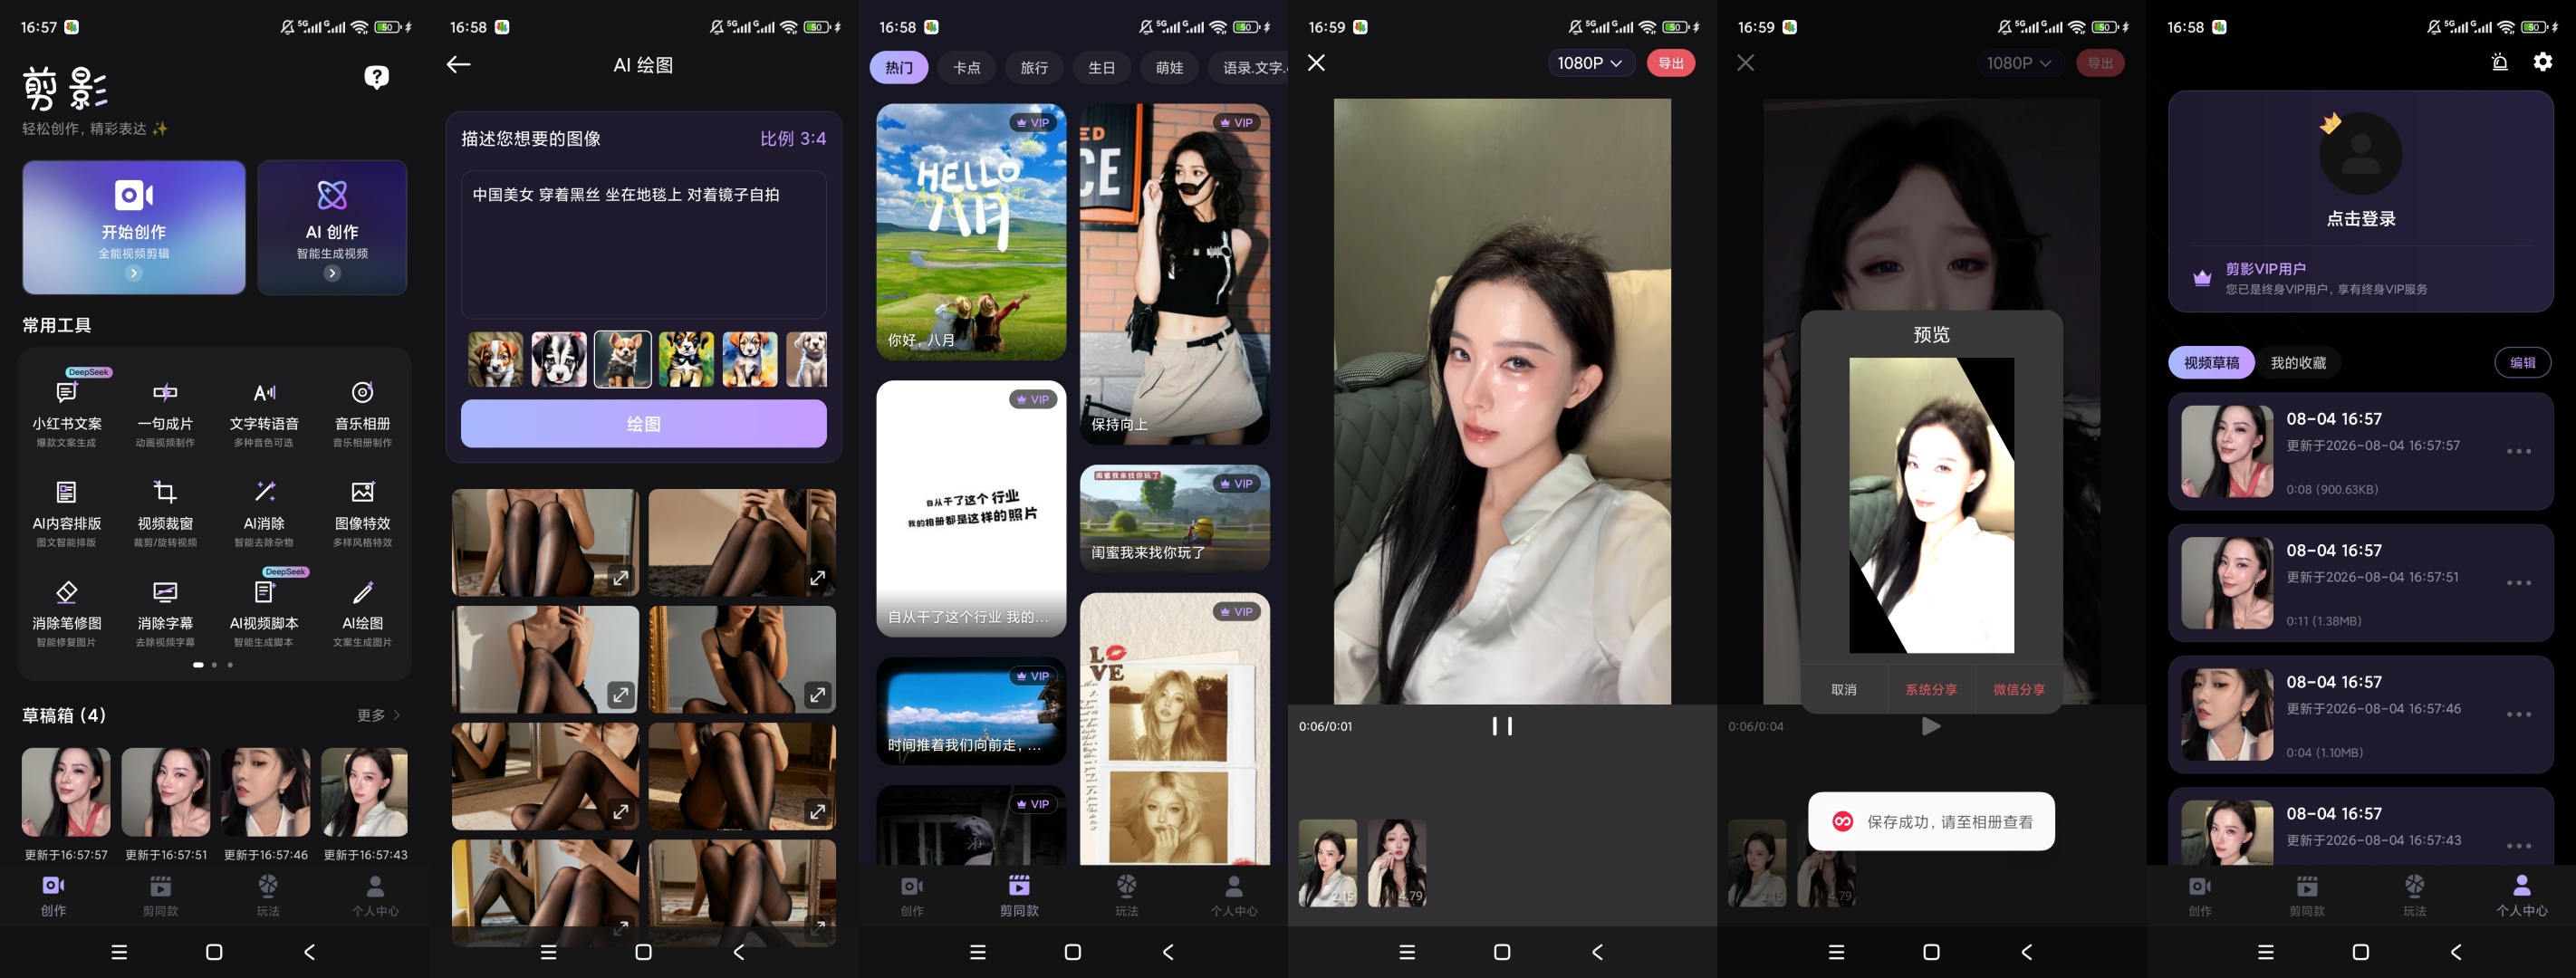Image resolution: width=2576 pixels, height=978 pixels.
Task: Select the 图像特效 tool
Action: coord(362,514)
